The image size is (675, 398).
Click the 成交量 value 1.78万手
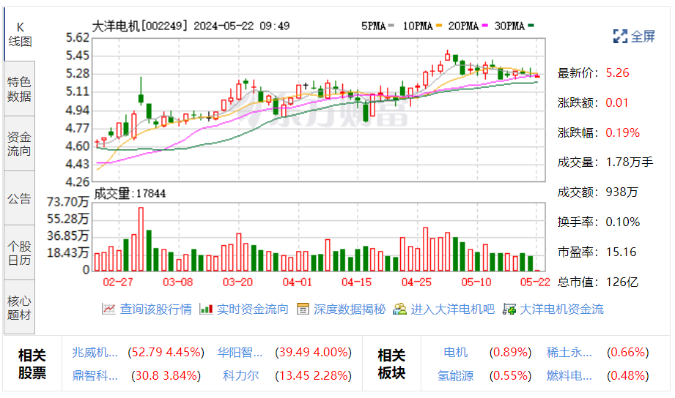[630, 162]
